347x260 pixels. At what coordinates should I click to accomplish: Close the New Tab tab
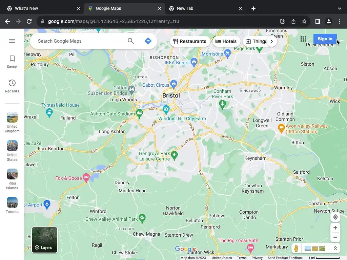(x=241, y=8)
